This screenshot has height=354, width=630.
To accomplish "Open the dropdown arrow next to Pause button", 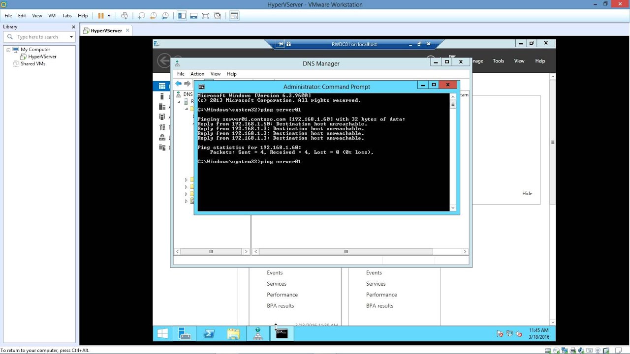I will point(109,16).
